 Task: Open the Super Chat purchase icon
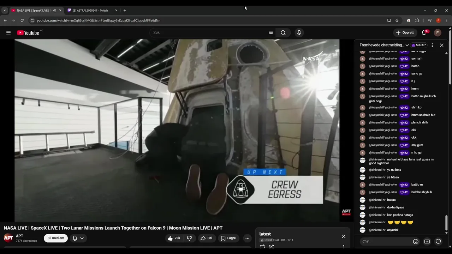point(427,242)
